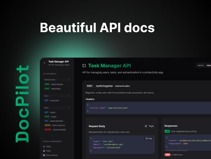Click the 201 response badge
Viewport: 211px width, 159px height.
click(167, 131)
